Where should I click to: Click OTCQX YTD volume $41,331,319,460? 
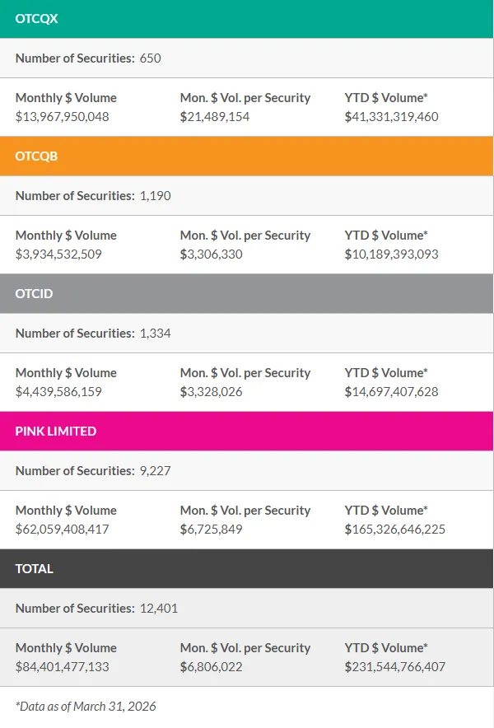(391, 117)
